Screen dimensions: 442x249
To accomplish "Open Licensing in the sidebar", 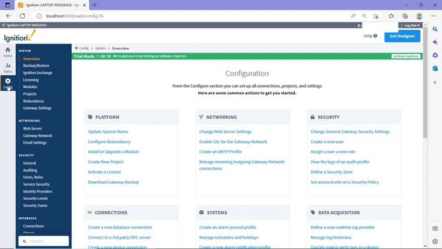I will (x=30, y=80).
